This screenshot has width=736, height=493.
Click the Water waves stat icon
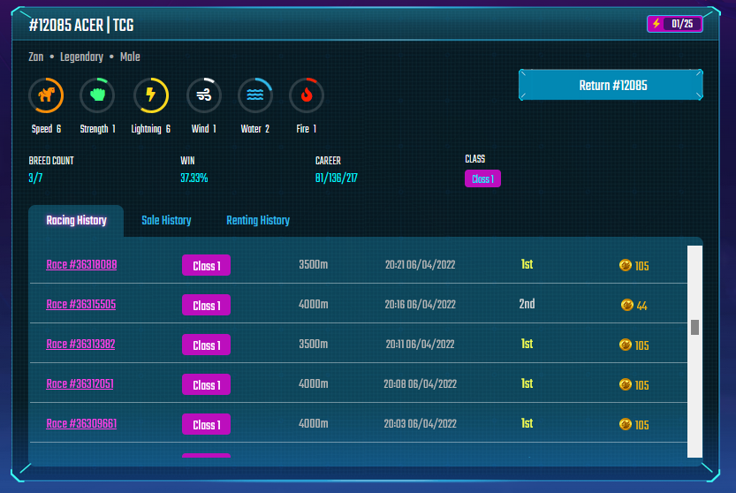point(254,95)
